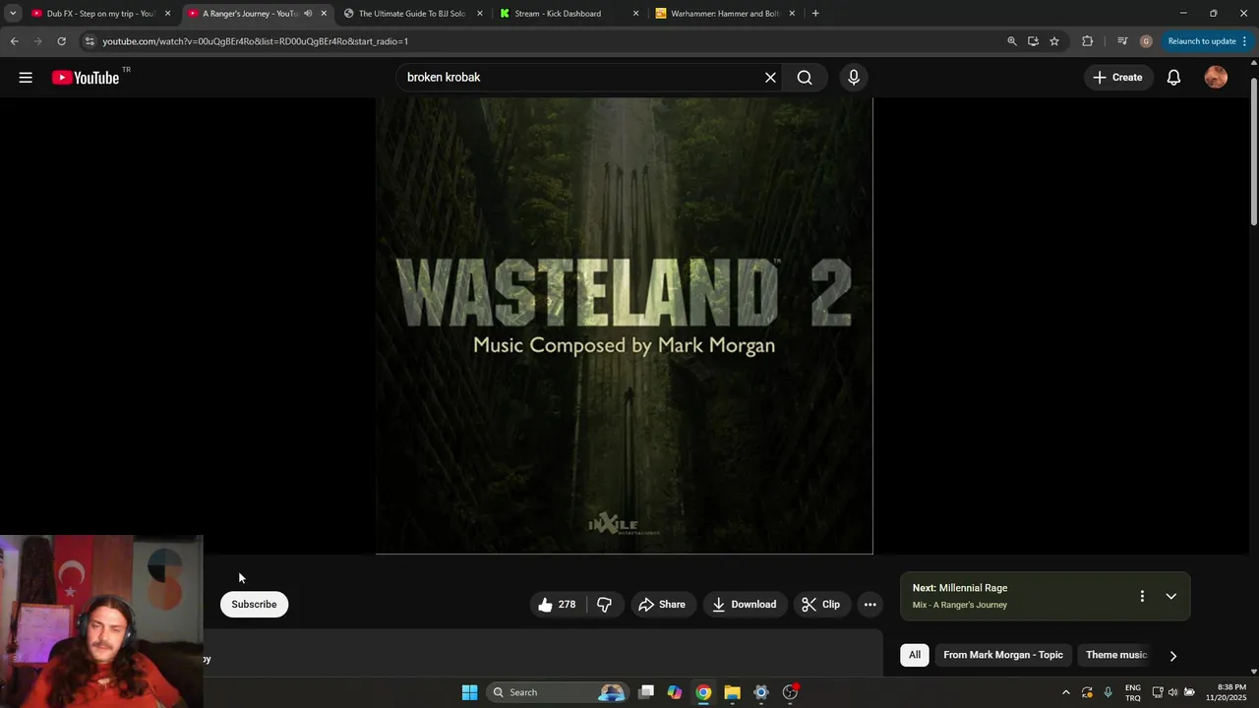The width and height of the screenshot is (1259, 708).
Task: Create a clip with the Clip button
Action: coord(821,605)
